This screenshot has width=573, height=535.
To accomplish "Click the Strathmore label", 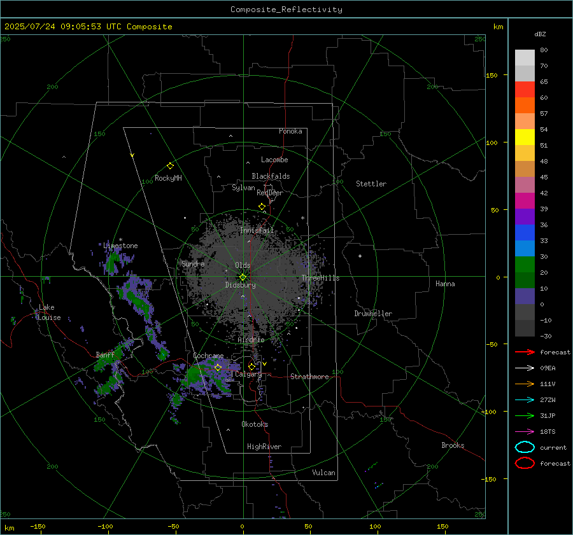I will [309, 377].
